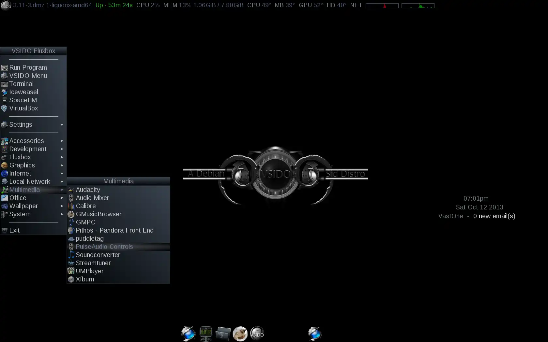The image size is (548, 342).
Task: Click the Calibre books icon
Action: point(71,206)
